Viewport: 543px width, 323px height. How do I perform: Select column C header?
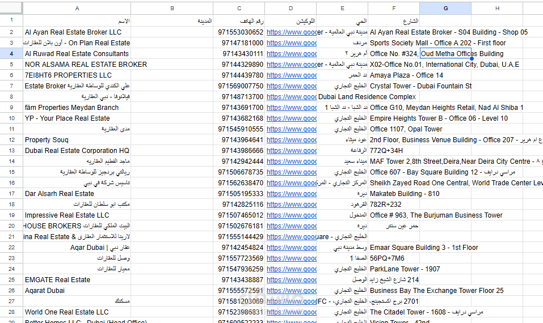point(239,8)
